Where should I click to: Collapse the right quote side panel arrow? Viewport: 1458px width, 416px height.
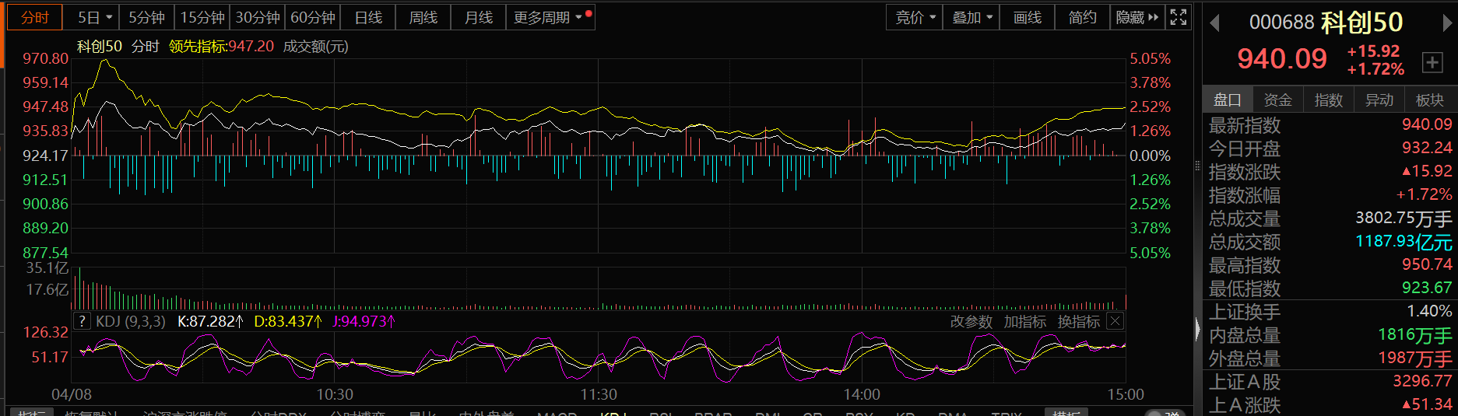coord(1197,330)
